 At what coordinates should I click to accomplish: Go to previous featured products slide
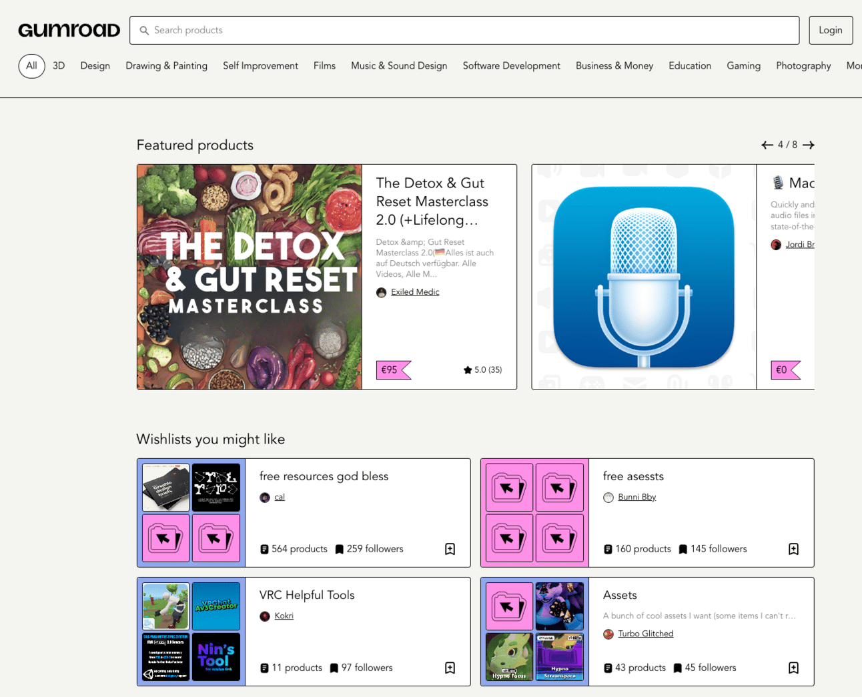(x=767, y=145)
